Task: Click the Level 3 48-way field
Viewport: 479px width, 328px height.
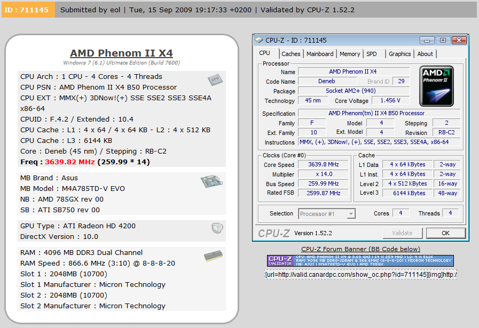Action: point(447,193)
